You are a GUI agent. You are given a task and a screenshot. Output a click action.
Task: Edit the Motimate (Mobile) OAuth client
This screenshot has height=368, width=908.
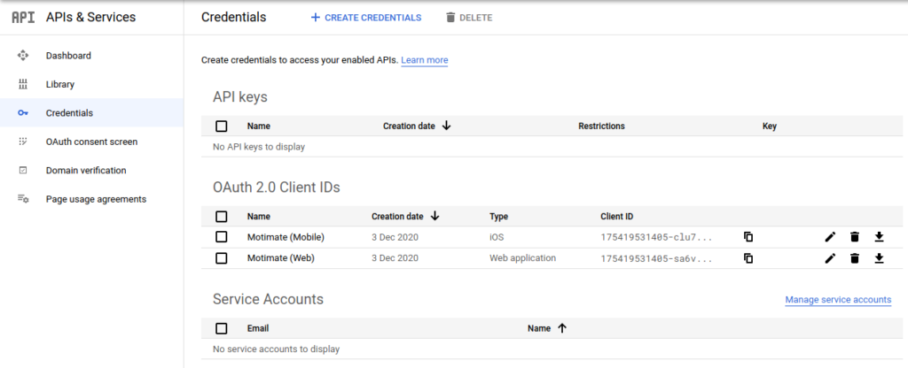[830, 237]
